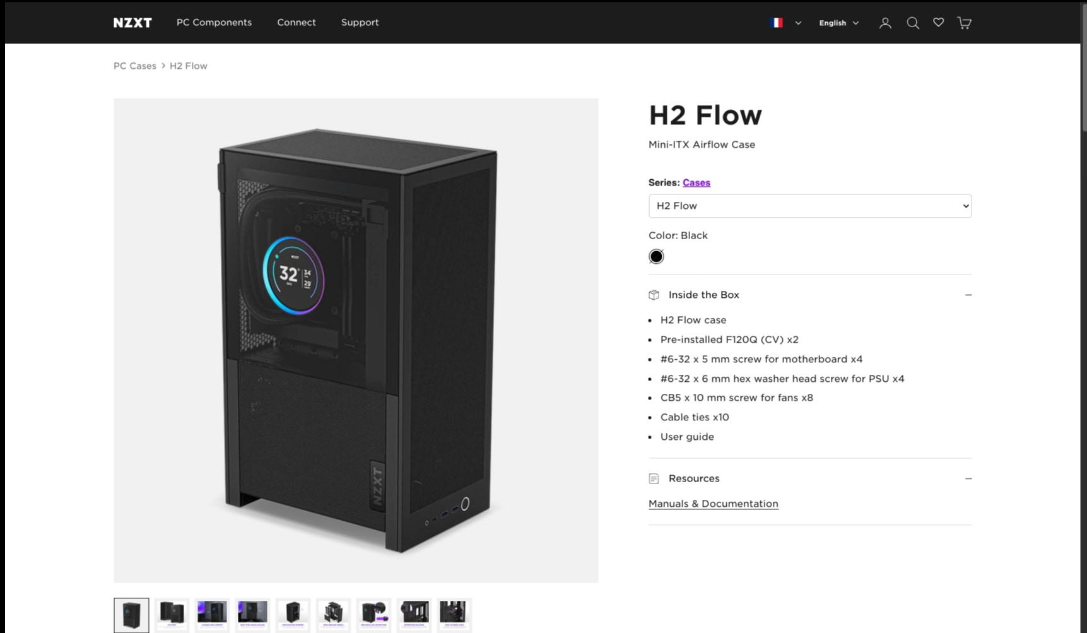Select the seventh product thumbnail
Screen dimensions: 1087x633
(x=373, y=615)
